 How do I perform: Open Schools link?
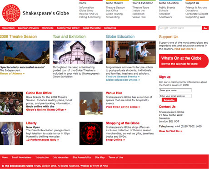(x=164, y=10)
